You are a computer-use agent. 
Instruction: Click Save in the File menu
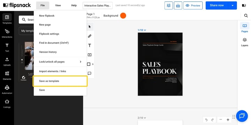(60, 90)
